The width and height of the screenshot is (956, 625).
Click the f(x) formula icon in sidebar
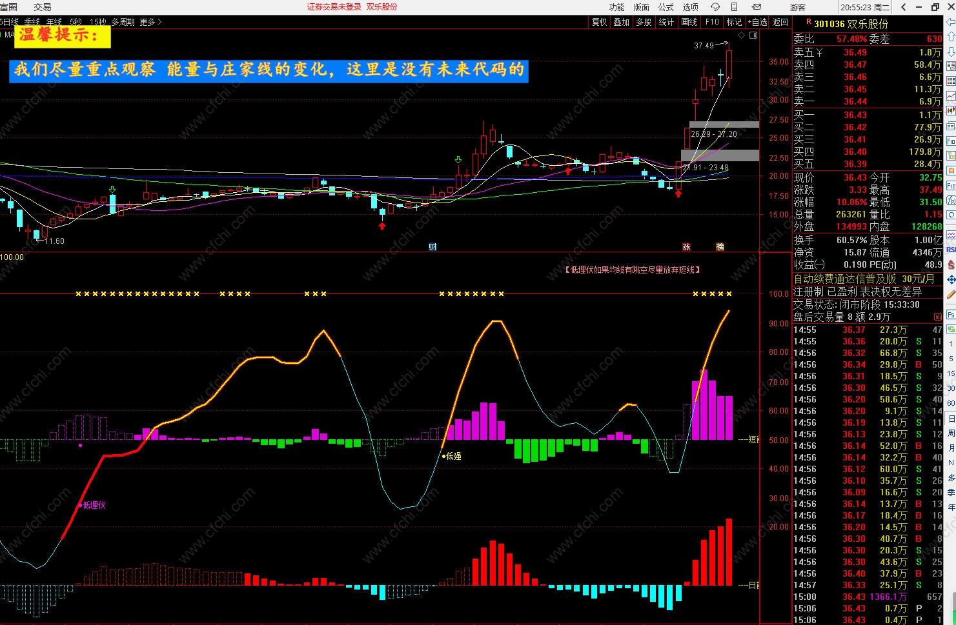point(951,201)
